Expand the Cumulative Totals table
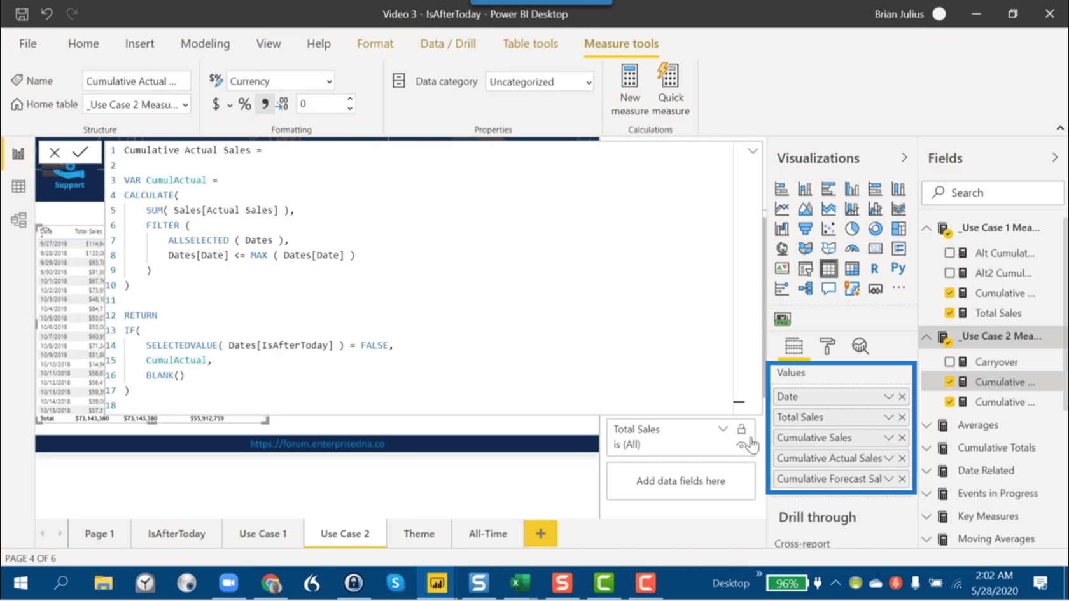The width and height of the screenshot is (1069, 601). [926, 448]
